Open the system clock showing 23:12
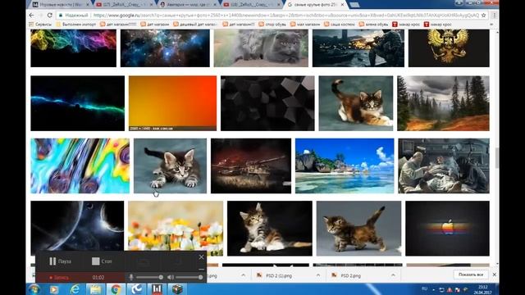Screen dimensions: 525x295 483,289
